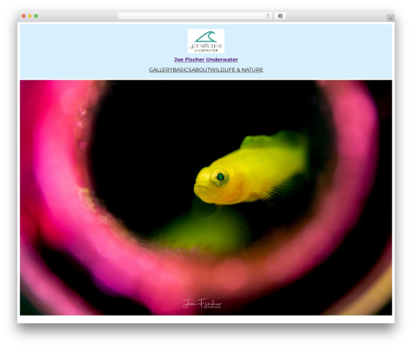Click the round download icon beside address bar

coord(280,16)
